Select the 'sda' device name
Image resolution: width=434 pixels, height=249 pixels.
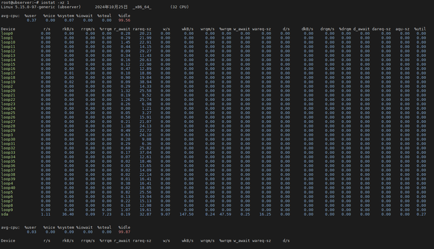(x=5, y=214)
